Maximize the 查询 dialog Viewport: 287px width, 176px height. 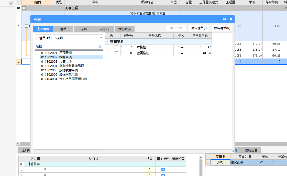coord(224,19)
